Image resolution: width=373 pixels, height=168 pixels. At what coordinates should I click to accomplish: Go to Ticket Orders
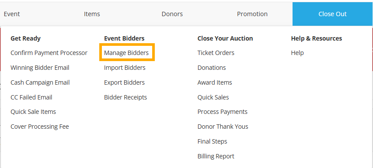click(216, 53)
